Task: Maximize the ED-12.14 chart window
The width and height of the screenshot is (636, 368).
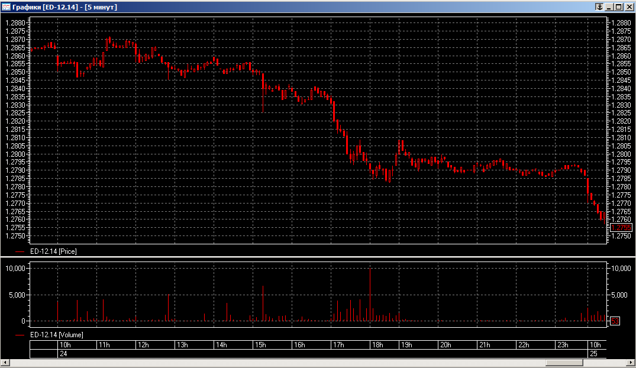Action: (619, 7)
